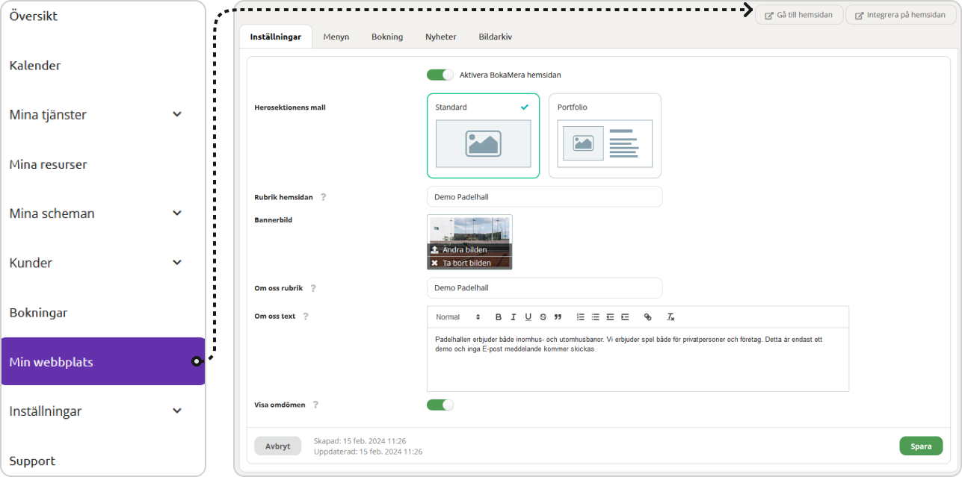The image size is (962, 477).
Task: Toggle italic formatting in text editor
Action: [x=514, y=317]
